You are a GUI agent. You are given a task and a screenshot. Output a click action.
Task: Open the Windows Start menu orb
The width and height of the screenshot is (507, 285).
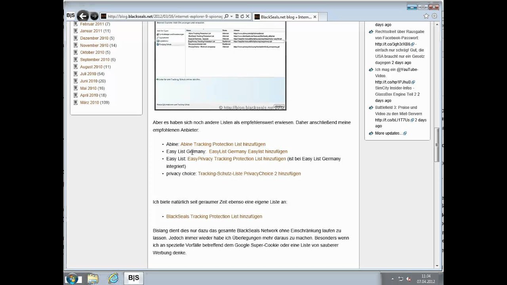pyautogui.click(x=72, y=279)
